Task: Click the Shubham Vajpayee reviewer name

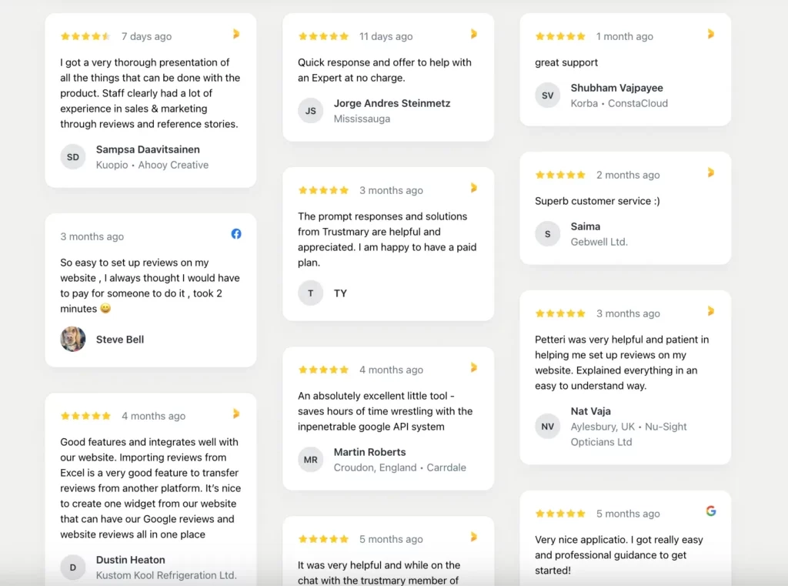Action: 616,88
